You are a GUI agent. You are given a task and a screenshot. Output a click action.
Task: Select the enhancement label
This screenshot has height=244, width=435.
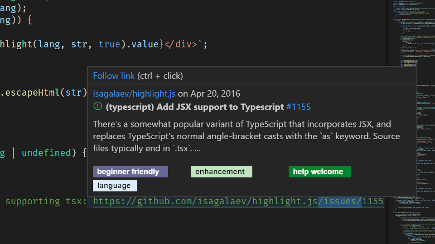tap(222, 172)
